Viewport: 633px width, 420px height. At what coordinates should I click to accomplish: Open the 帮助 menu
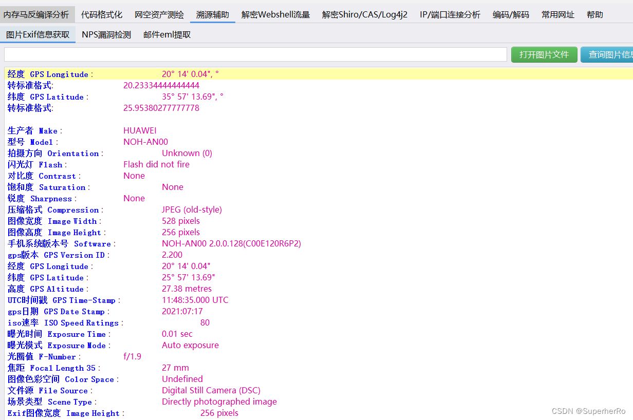(594, 14)
